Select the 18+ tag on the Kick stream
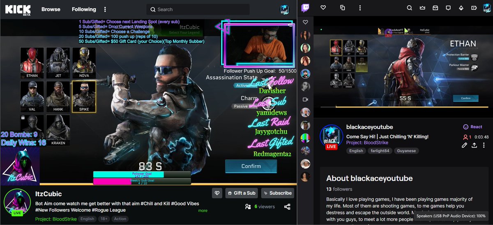The width and height of the screenshot is (493, 225). [104, 219]
